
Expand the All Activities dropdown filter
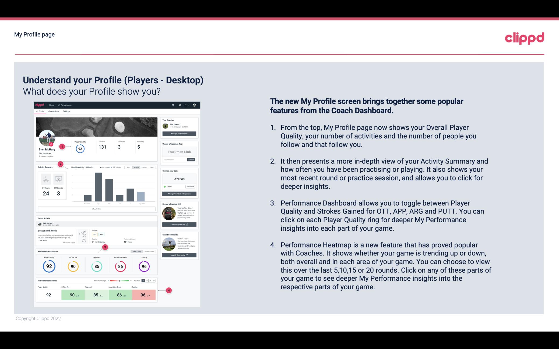pyautogui.click(x=97, y=209)
